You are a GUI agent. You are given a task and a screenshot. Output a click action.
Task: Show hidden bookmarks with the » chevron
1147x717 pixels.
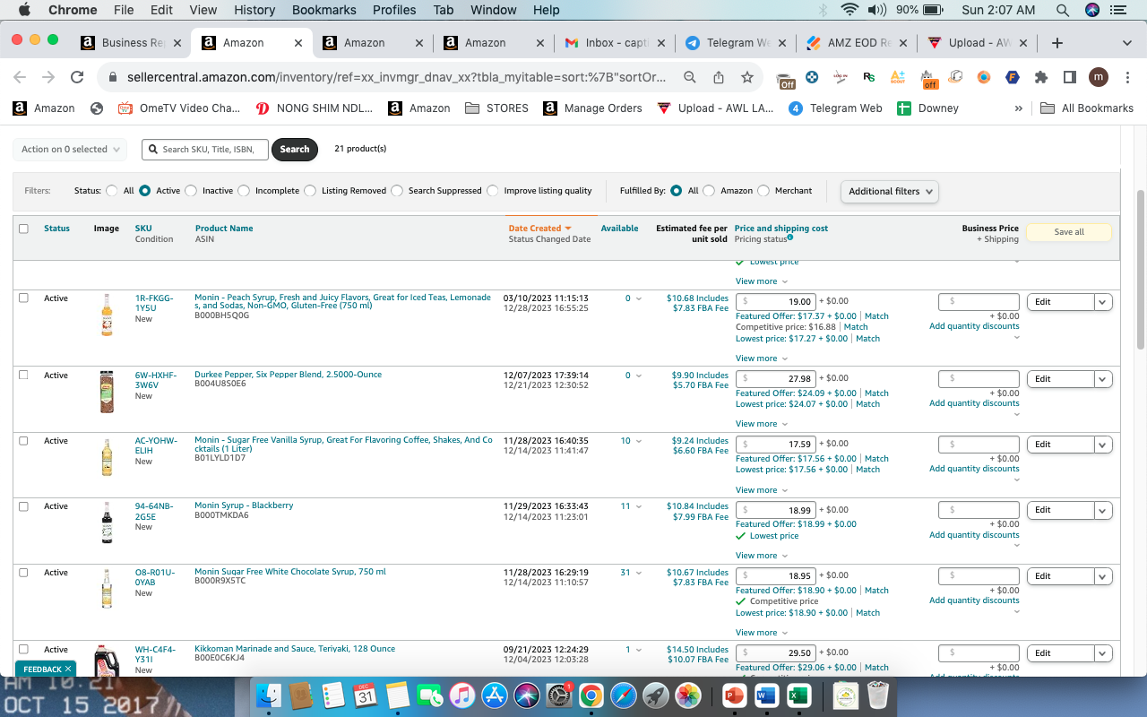[1018, 108]
